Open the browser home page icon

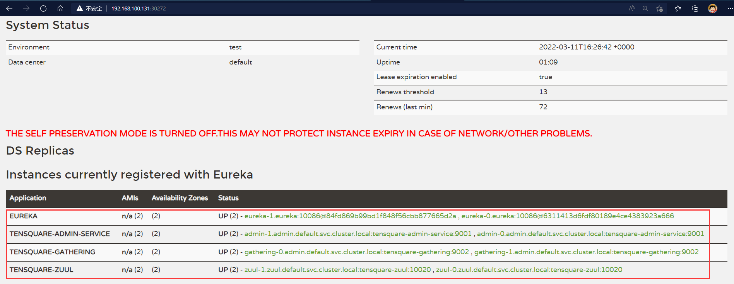60,8
